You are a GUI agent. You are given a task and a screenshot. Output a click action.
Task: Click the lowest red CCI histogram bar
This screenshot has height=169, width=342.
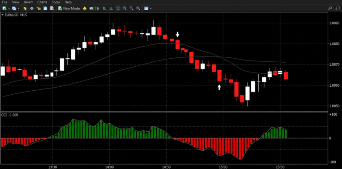click(x=240, y=149)
